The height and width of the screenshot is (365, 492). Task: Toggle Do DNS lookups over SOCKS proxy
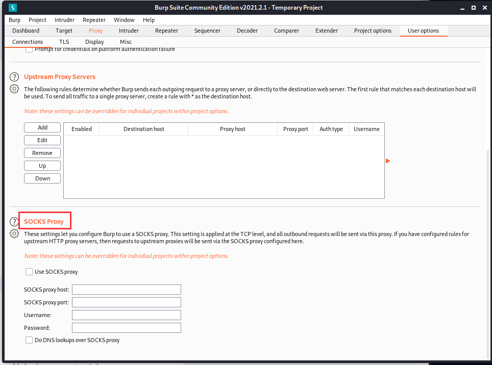[x=29, y=340]
